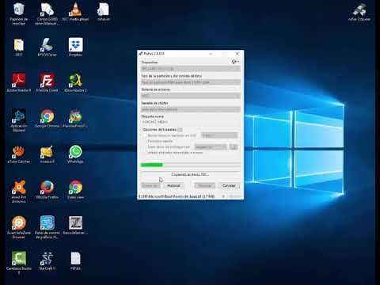Screen dimensions: 380x285
Task: Click the Dropbox desktop icon
Action: (75, 47)
